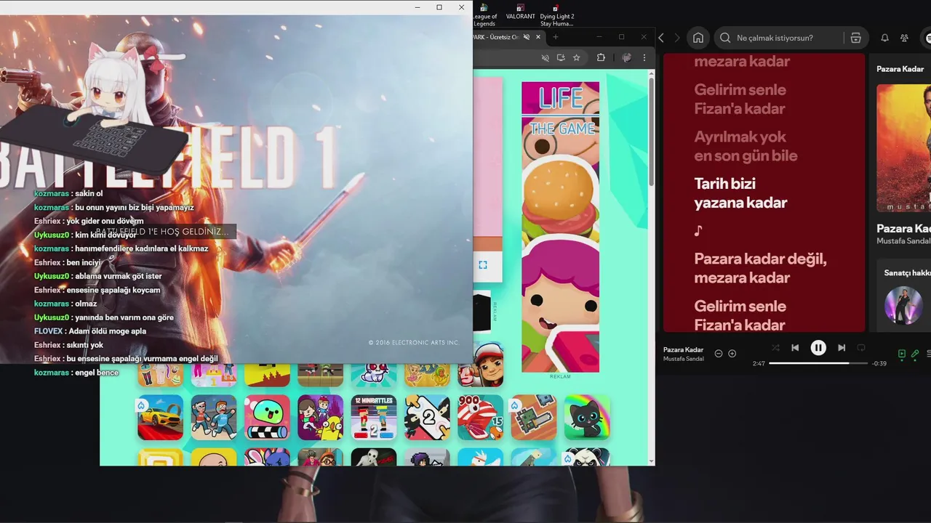Click the 'FLOVEX : Adam öldü moge apla' chat message

coord(90,331)
